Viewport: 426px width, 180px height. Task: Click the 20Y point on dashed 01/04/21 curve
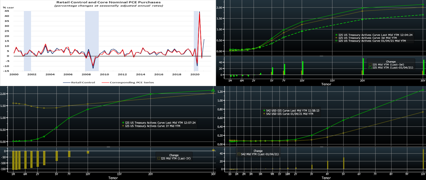(362, 19)
